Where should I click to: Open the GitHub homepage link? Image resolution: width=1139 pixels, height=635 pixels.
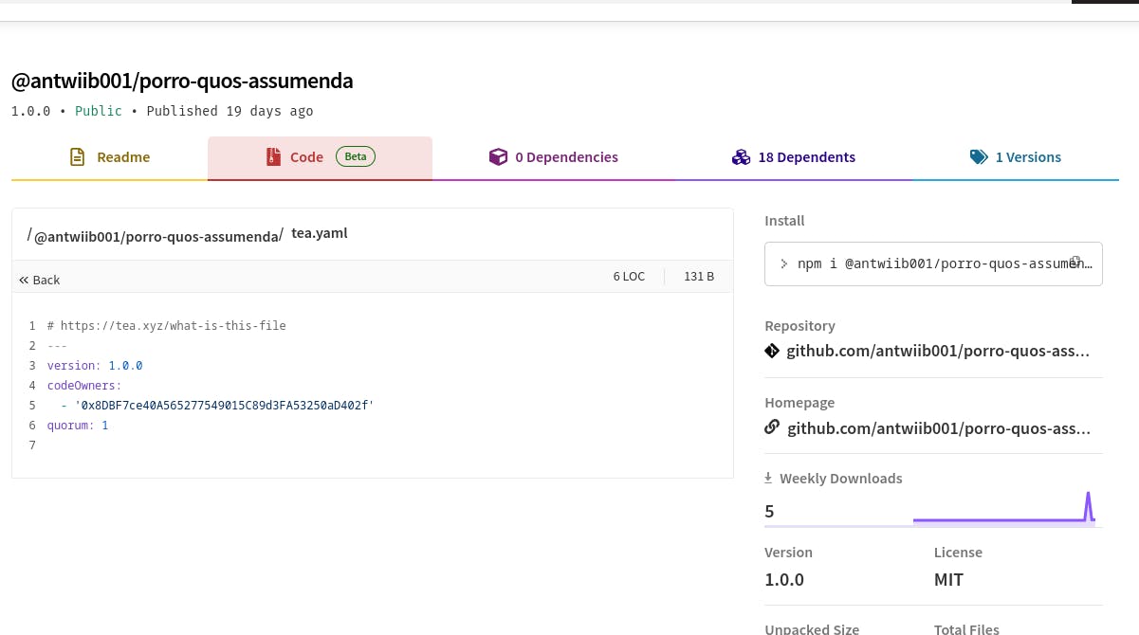point(938,428)
